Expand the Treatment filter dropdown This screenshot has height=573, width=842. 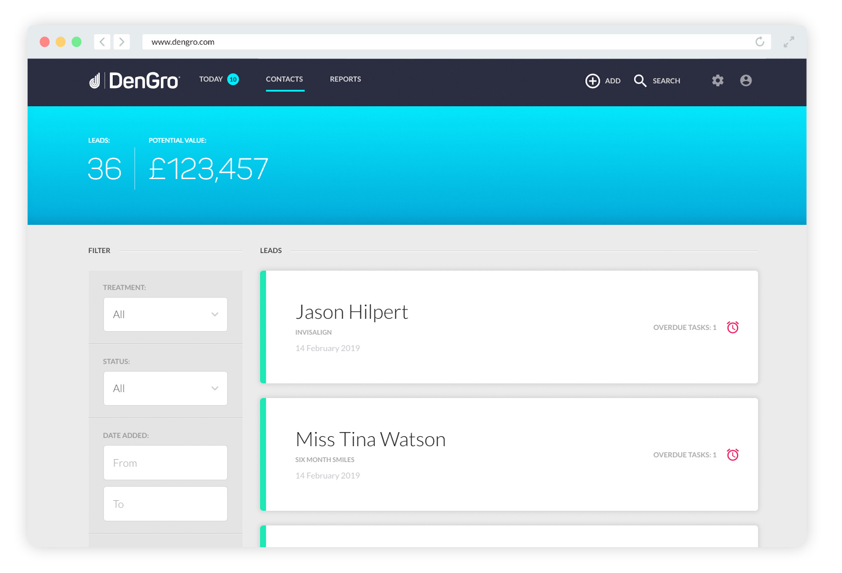click(x=166, y=315)
